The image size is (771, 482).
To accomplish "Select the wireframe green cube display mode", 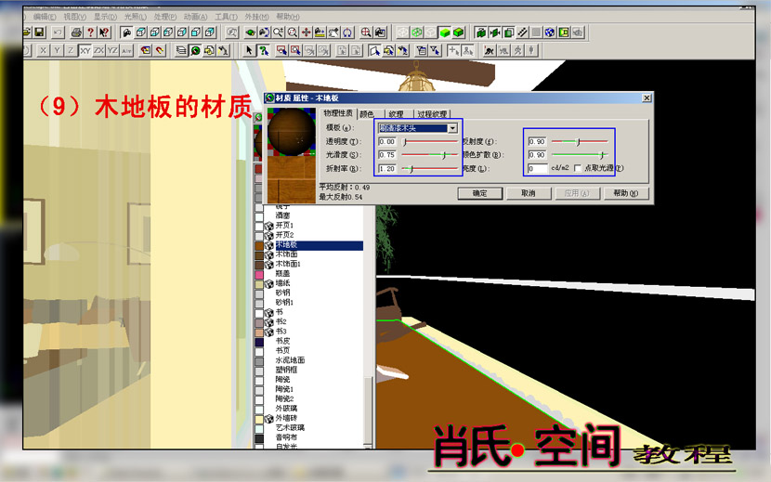I will point(417,33).
